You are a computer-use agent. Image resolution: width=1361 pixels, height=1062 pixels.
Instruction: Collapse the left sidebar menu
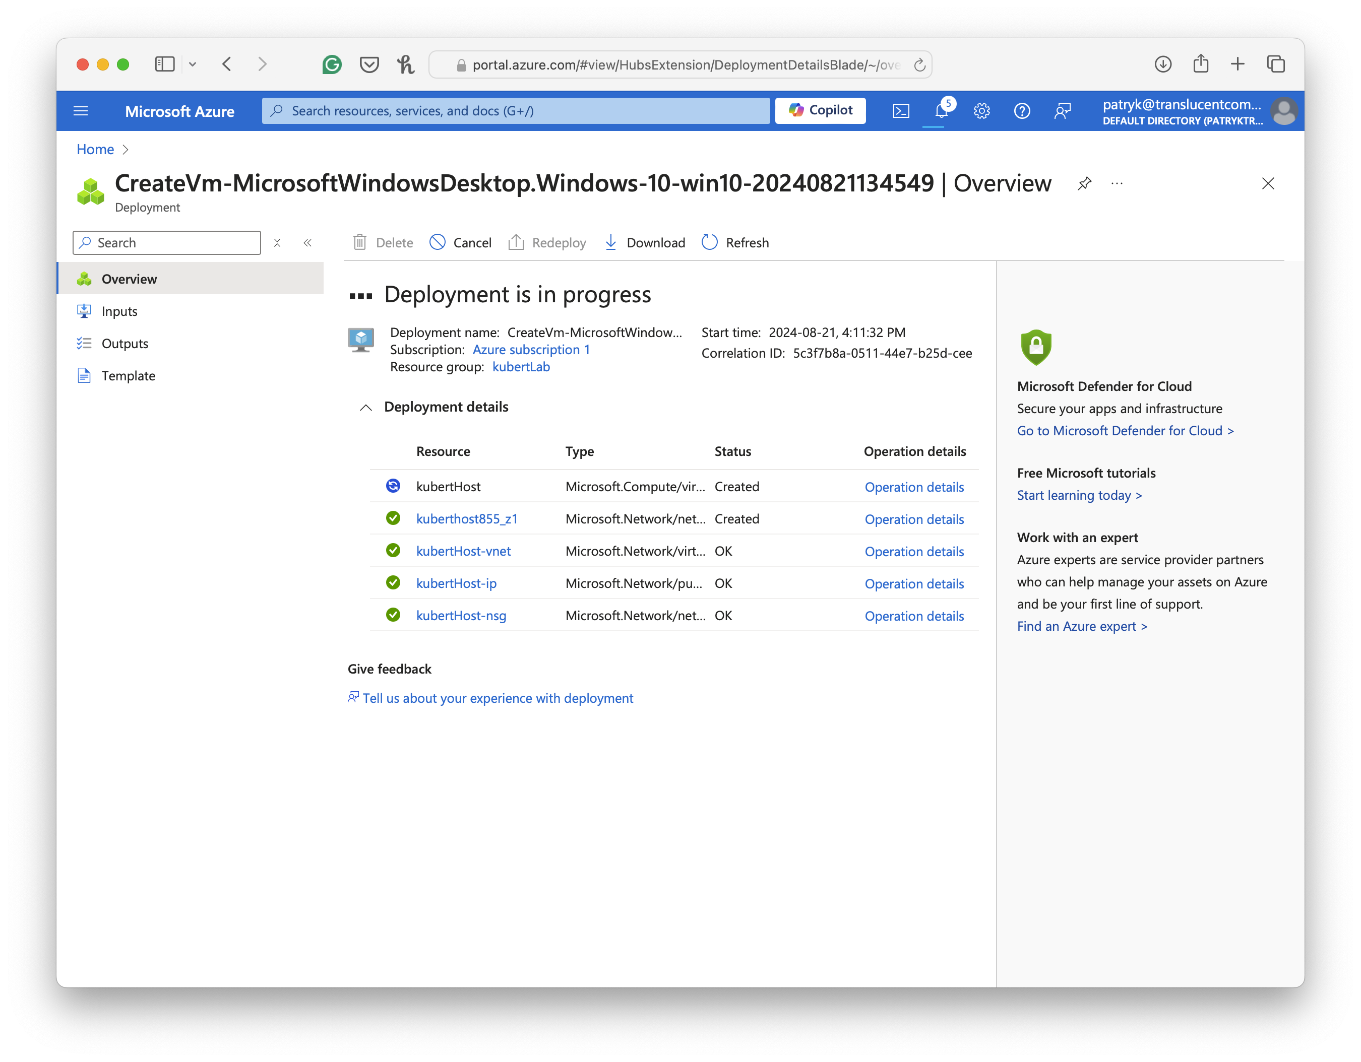pos(307,243)
